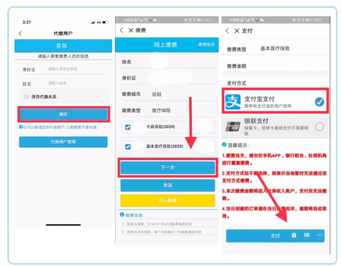
Task: Open the three-dots more menu
Action: click(319, 235)
